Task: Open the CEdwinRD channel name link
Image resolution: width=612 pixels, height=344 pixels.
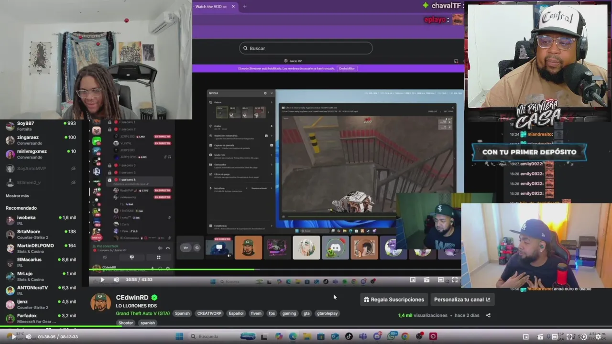Action: pos(132,298)
